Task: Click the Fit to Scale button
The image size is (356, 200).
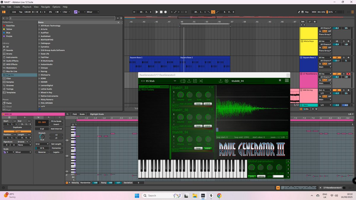Action: pyautogui.click(x=56, y=121)
